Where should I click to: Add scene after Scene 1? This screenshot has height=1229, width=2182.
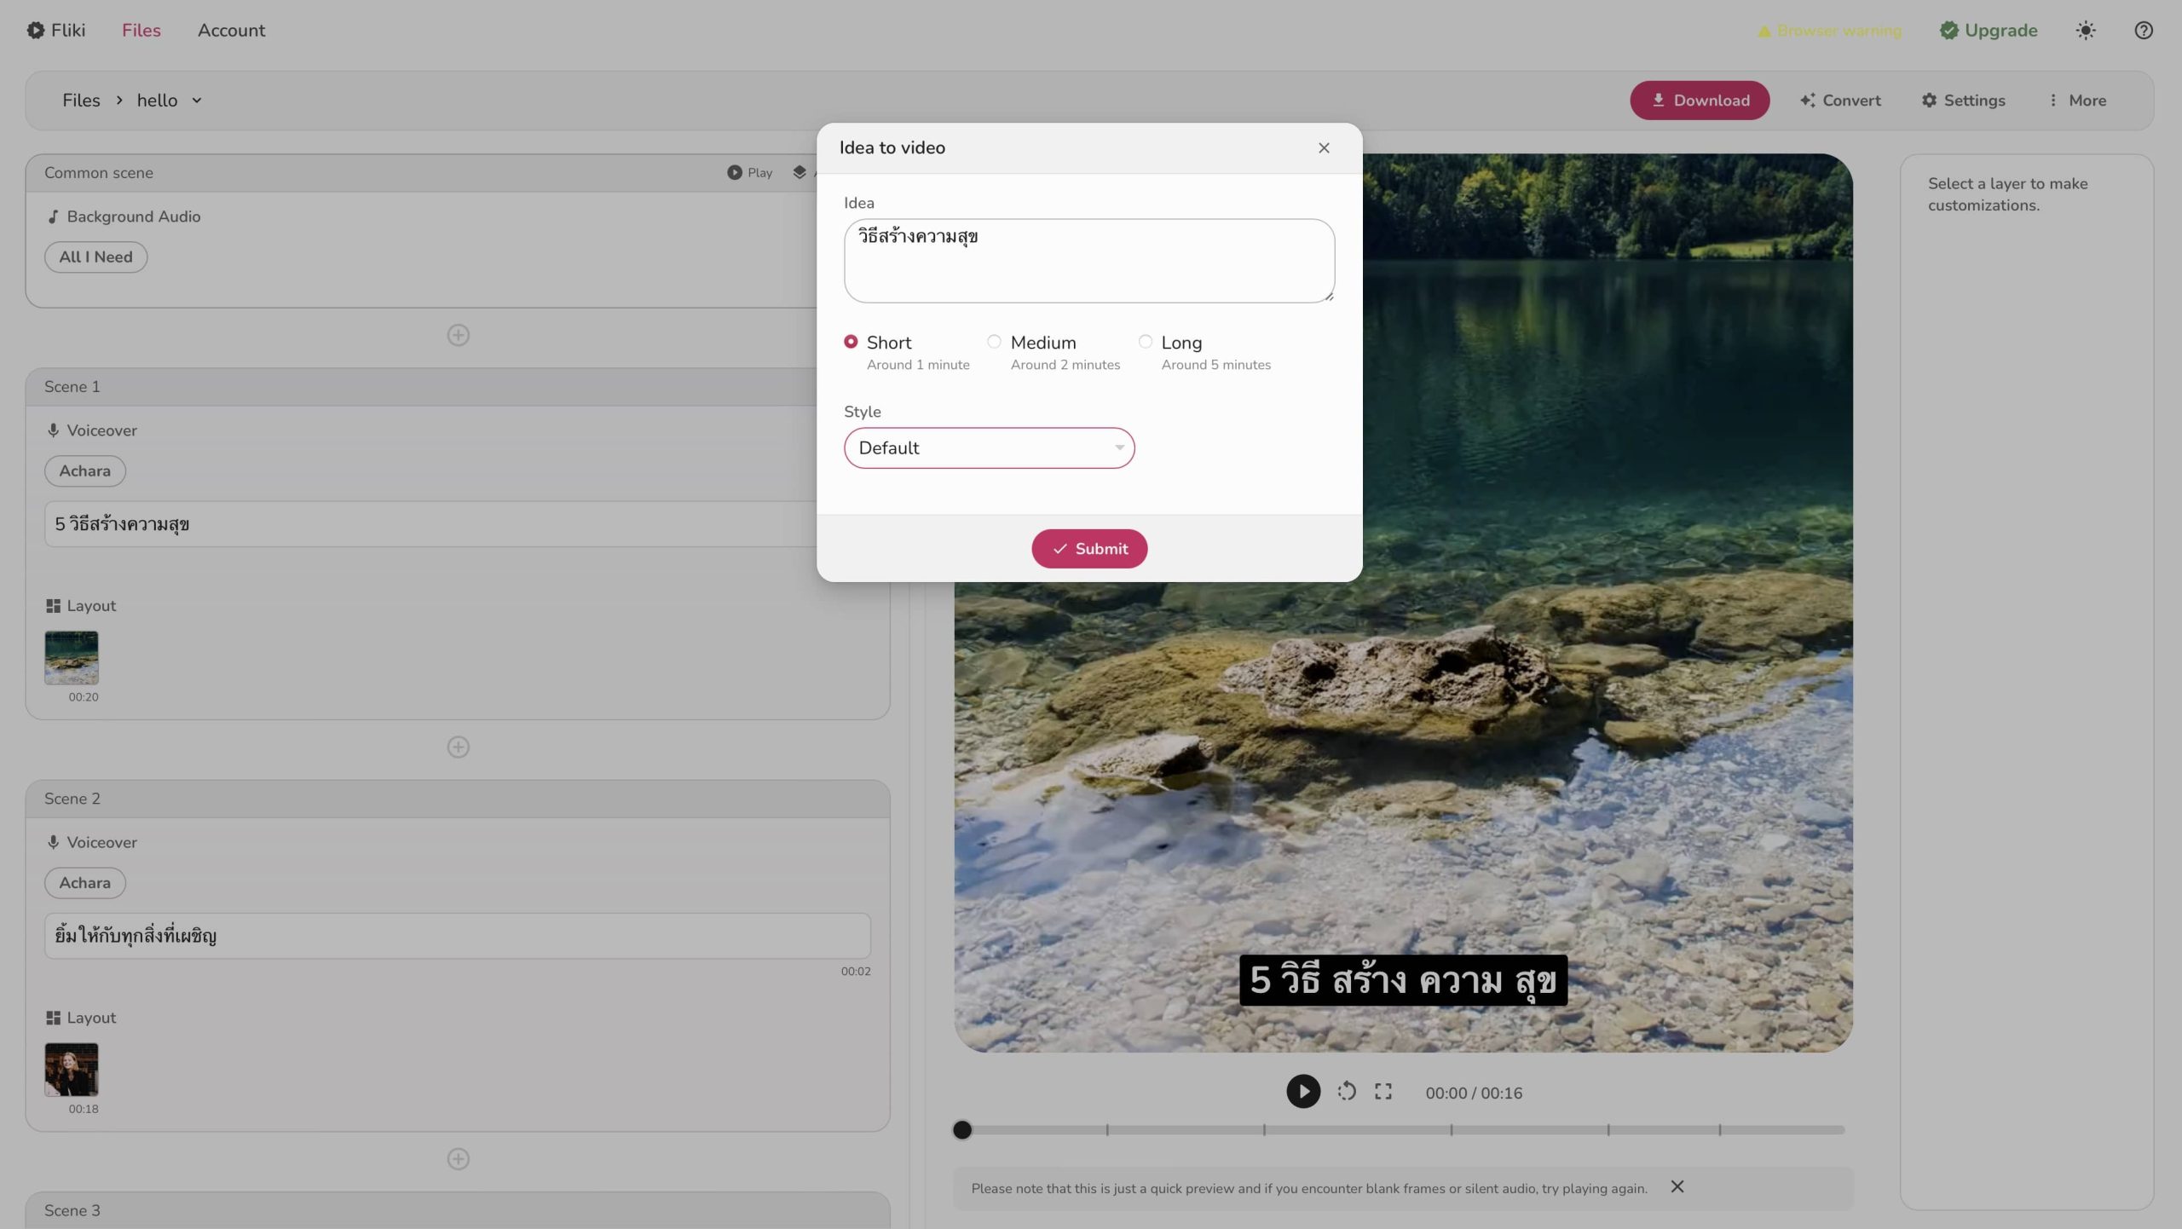click(x=458, y=747)
